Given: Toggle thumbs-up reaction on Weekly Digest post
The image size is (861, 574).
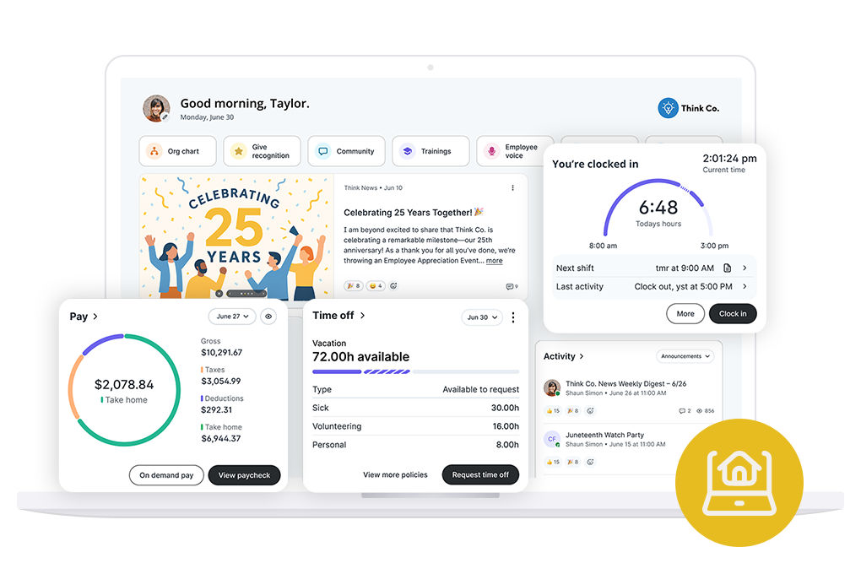Looking at the screenshot, I should 553,411.
